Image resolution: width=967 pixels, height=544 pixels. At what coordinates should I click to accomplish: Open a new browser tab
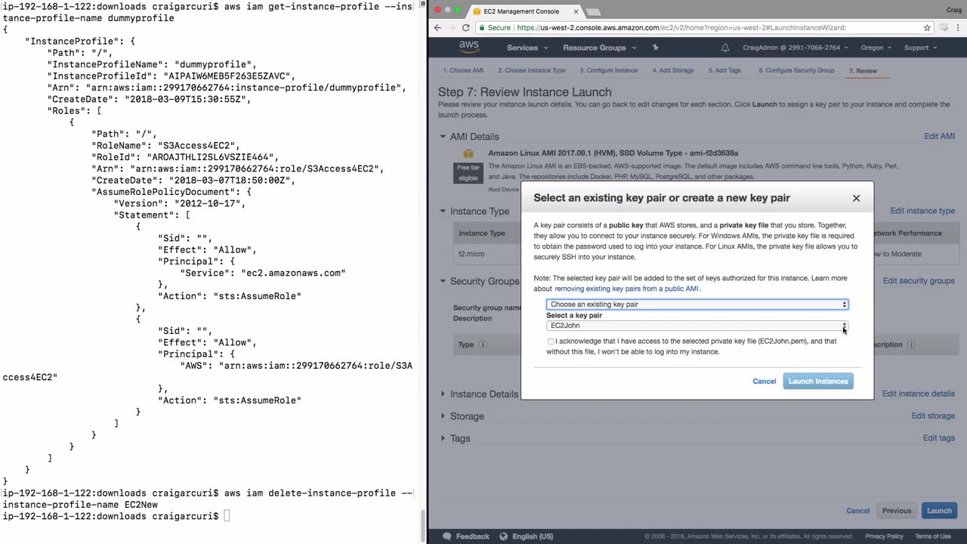pyautogui.click(x=594, y=11)
